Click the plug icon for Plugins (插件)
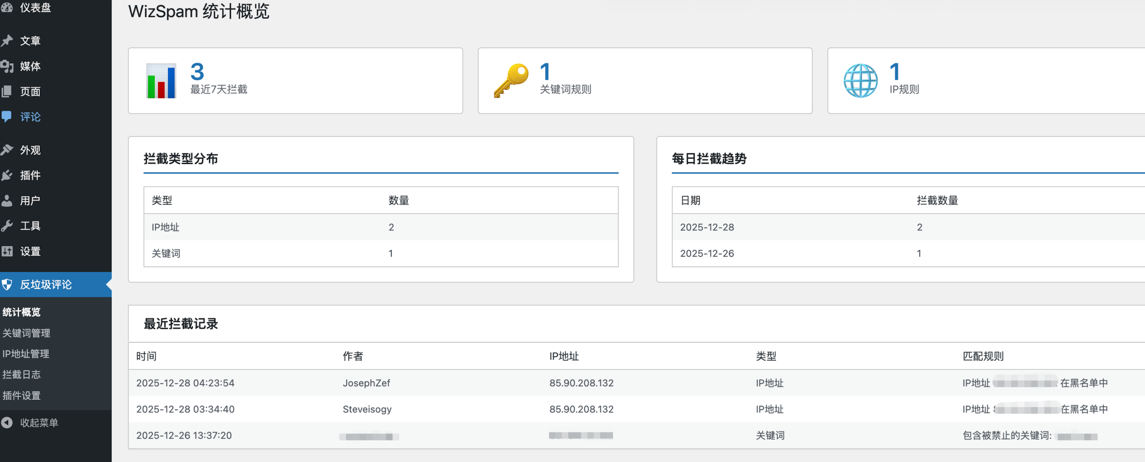Screen dimensions: 1145x462 pos(7,175)
